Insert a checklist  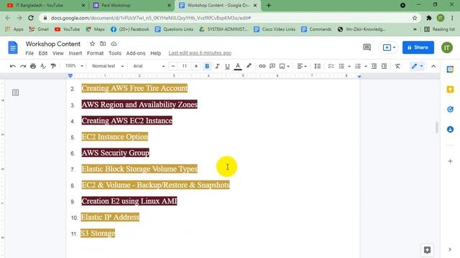click(331, 66)
